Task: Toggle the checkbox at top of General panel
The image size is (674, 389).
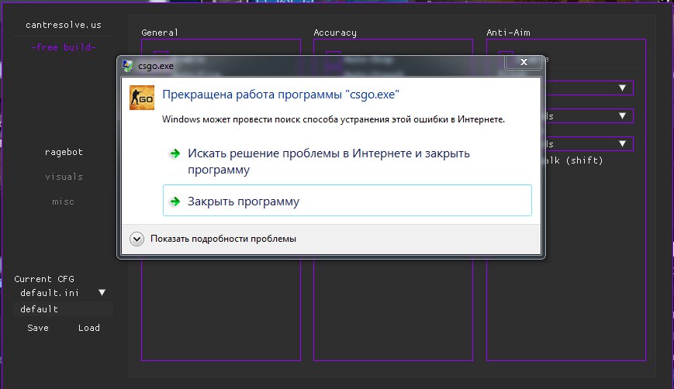Action: (161, 53)
